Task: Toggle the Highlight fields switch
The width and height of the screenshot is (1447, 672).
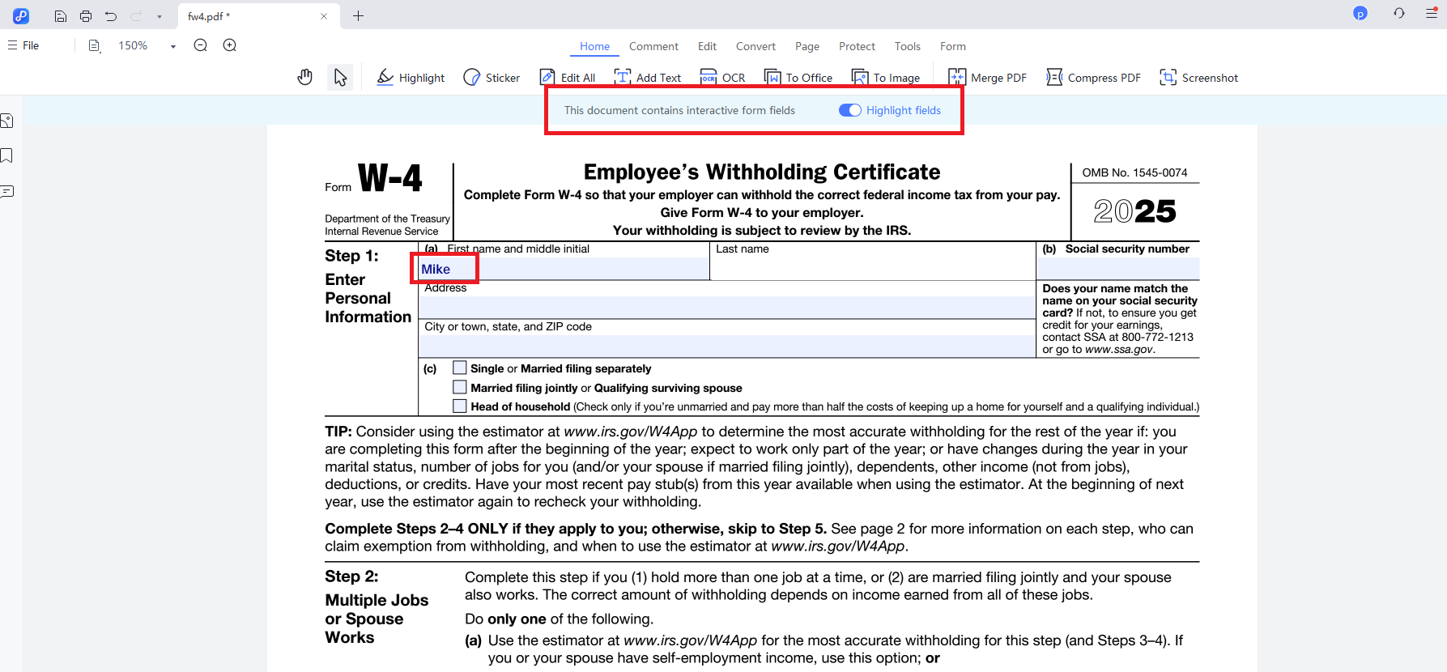Action: point(850,110)
